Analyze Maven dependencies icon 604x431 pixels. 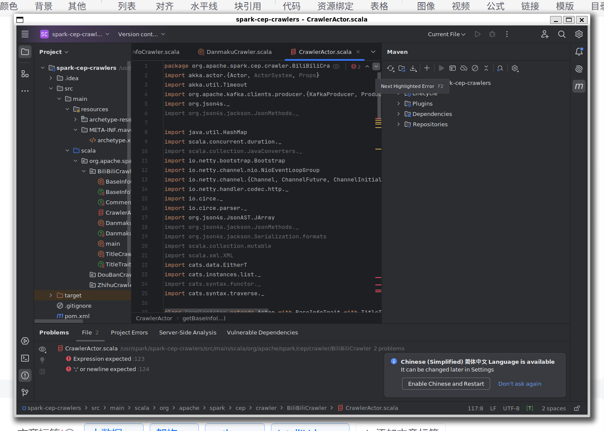pyautogui.click(x=500, y=68)
